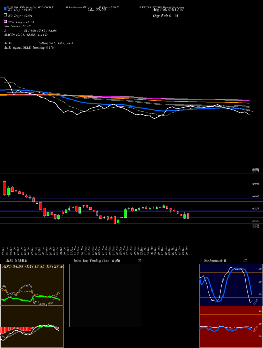Click the 'Stochastics: 11.97' readout
The height and width of the screenshot is (348, 263).
17,26
